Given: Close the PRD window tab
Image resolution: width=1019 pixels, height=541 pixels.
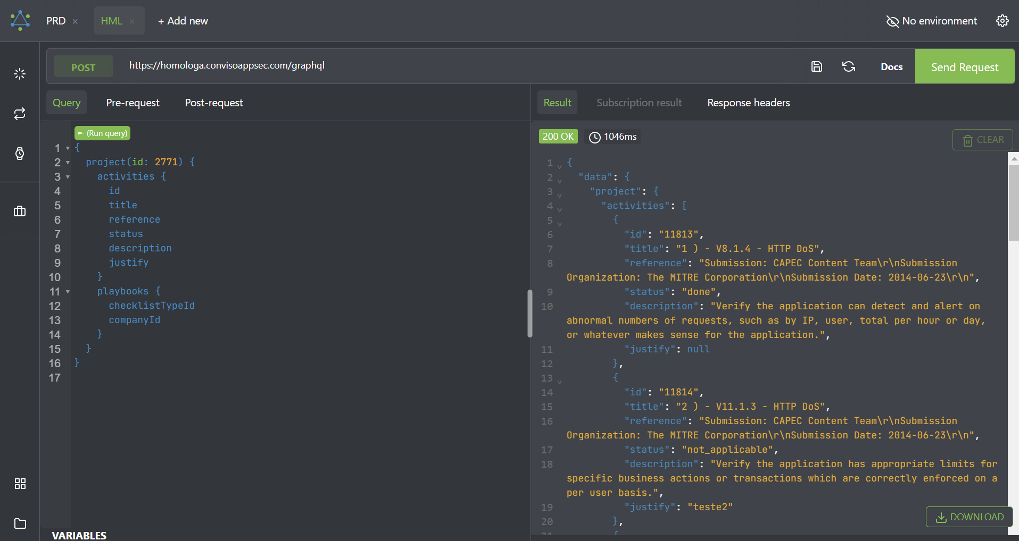Looking at the screenshot, I should pos(75,21).
